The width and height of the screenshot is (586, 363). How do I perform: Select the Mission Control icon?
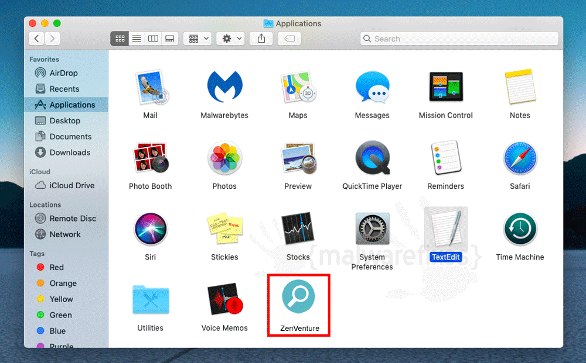click(x=446, y=87)
